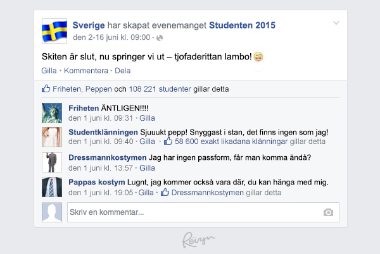Open the Statue of Liberty avatar

[52, 113]
